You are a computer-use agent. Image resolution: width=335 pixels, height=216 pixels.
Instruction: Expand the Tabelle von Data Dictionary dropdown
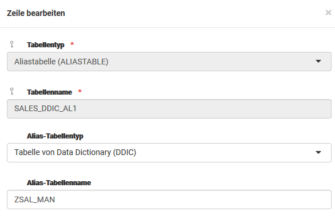tap(169, 153)
